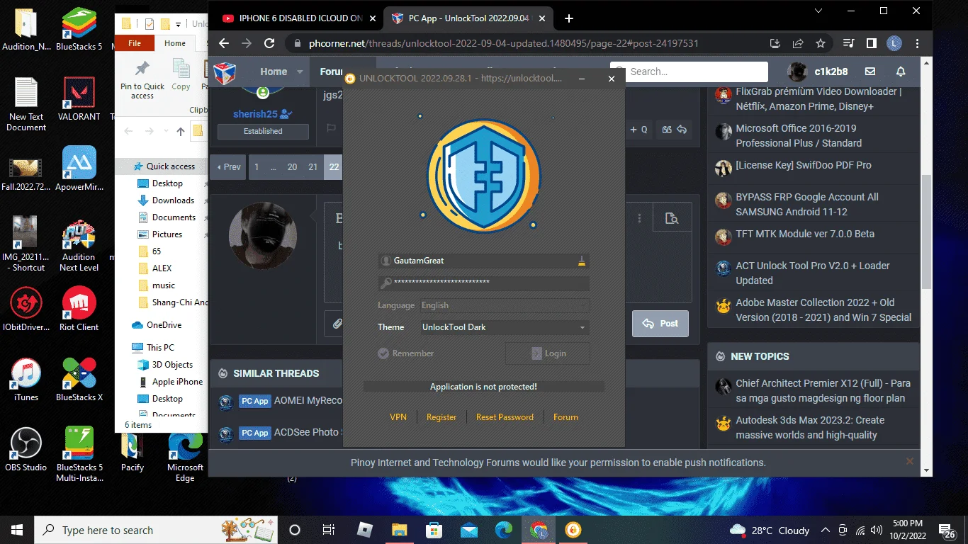Screen dimensions: 968x544
Task: Open Home dropdown arrow in forum navbar
Action: 300,72
